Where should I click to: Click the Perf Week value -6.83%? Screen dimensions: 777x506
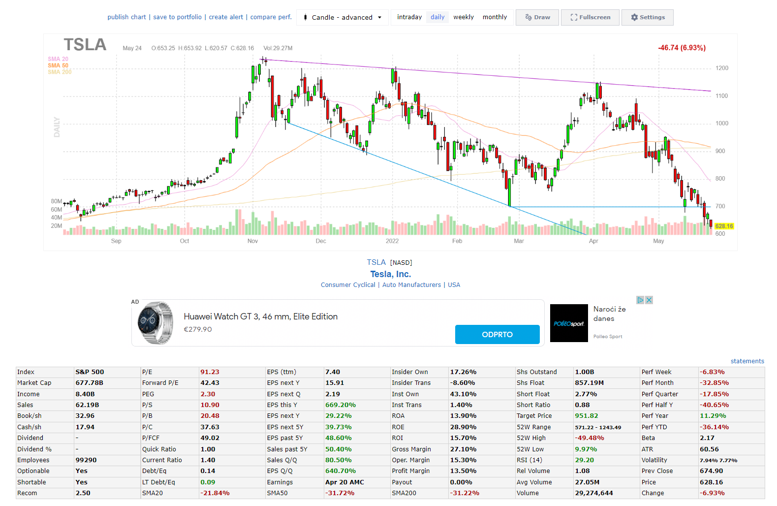(x=712, y=372)
